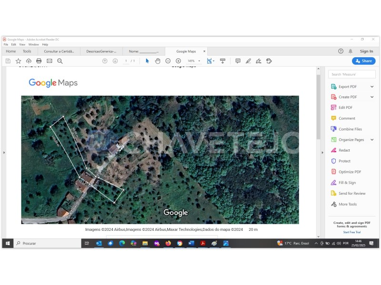This screenshot has height=285, width=381.
Task: Open Find text using the magnifier icon
Action: (x=60, y=61)
